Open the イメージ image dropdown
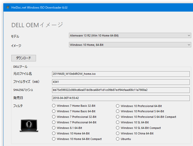The image size is (193, 146). point(130,45)
